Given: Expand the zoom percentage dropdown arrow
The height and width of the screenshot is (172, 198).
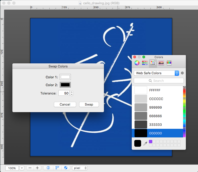Looking at the screenshot, I should point(22,168).
